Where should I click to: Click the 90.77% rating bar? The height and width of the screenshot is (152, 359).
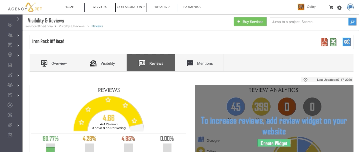coord(51,147)
